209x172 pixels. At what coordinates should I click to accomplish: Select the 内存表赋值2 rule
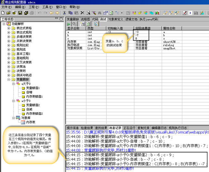pos(34,114)
